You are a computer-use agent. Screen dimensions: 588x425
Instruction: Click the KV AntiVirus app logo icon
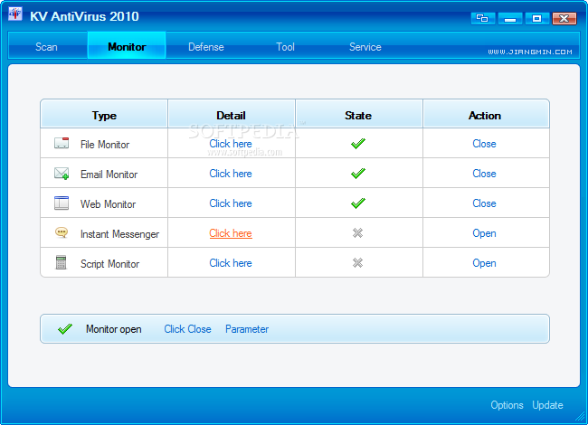(x=15, y=14)
